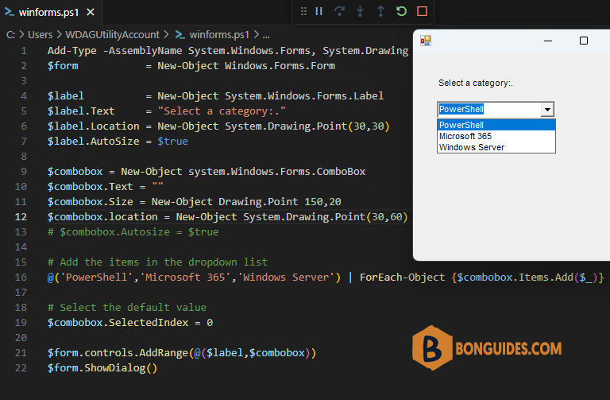This screenshot has height=400, width=610.
Task: Click $combobox.Text on line 10
Action: 91,187
